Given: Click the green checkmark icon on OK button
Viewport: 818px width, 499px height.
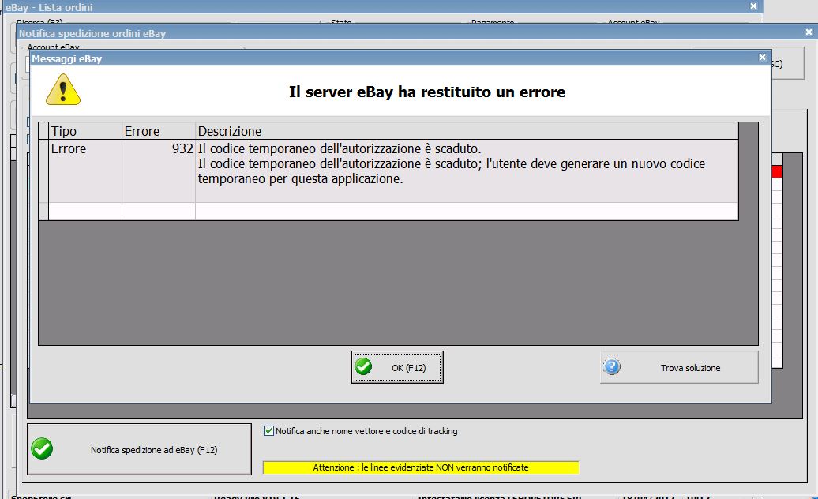Looking at the screenshot, I should coord(363,366).
